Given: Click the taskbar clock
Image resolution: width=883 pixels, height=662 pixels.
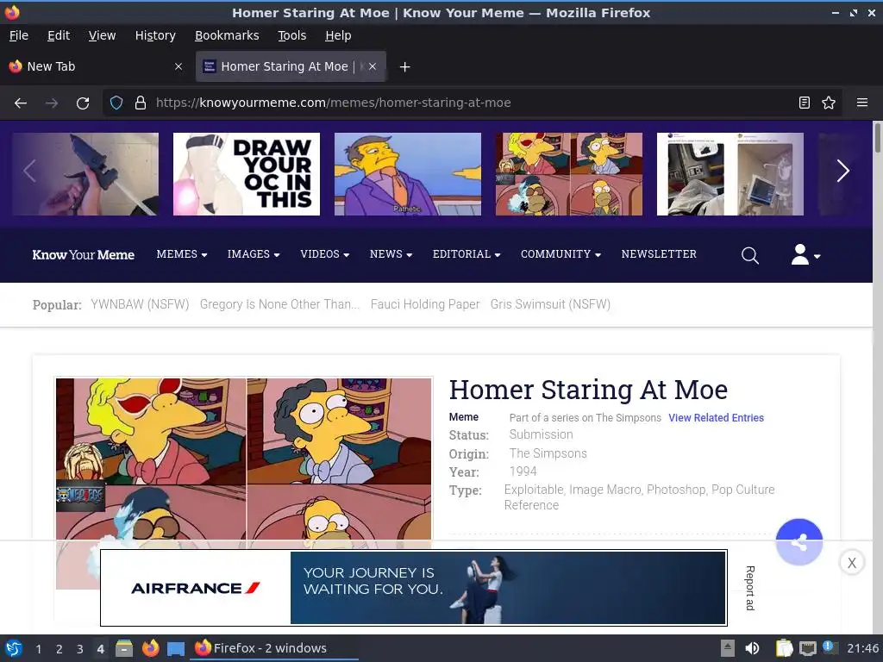Looking at the screenshot, I should 862,648.
